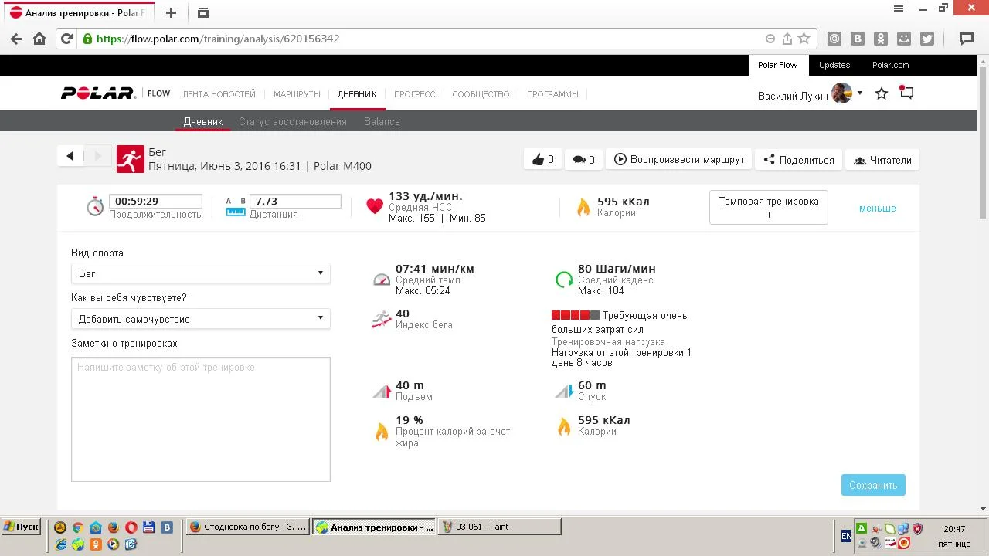The height and width of the screenshot is (556, 989).
Task: Click the heart rate icon
Action: (x=375, y=206)
